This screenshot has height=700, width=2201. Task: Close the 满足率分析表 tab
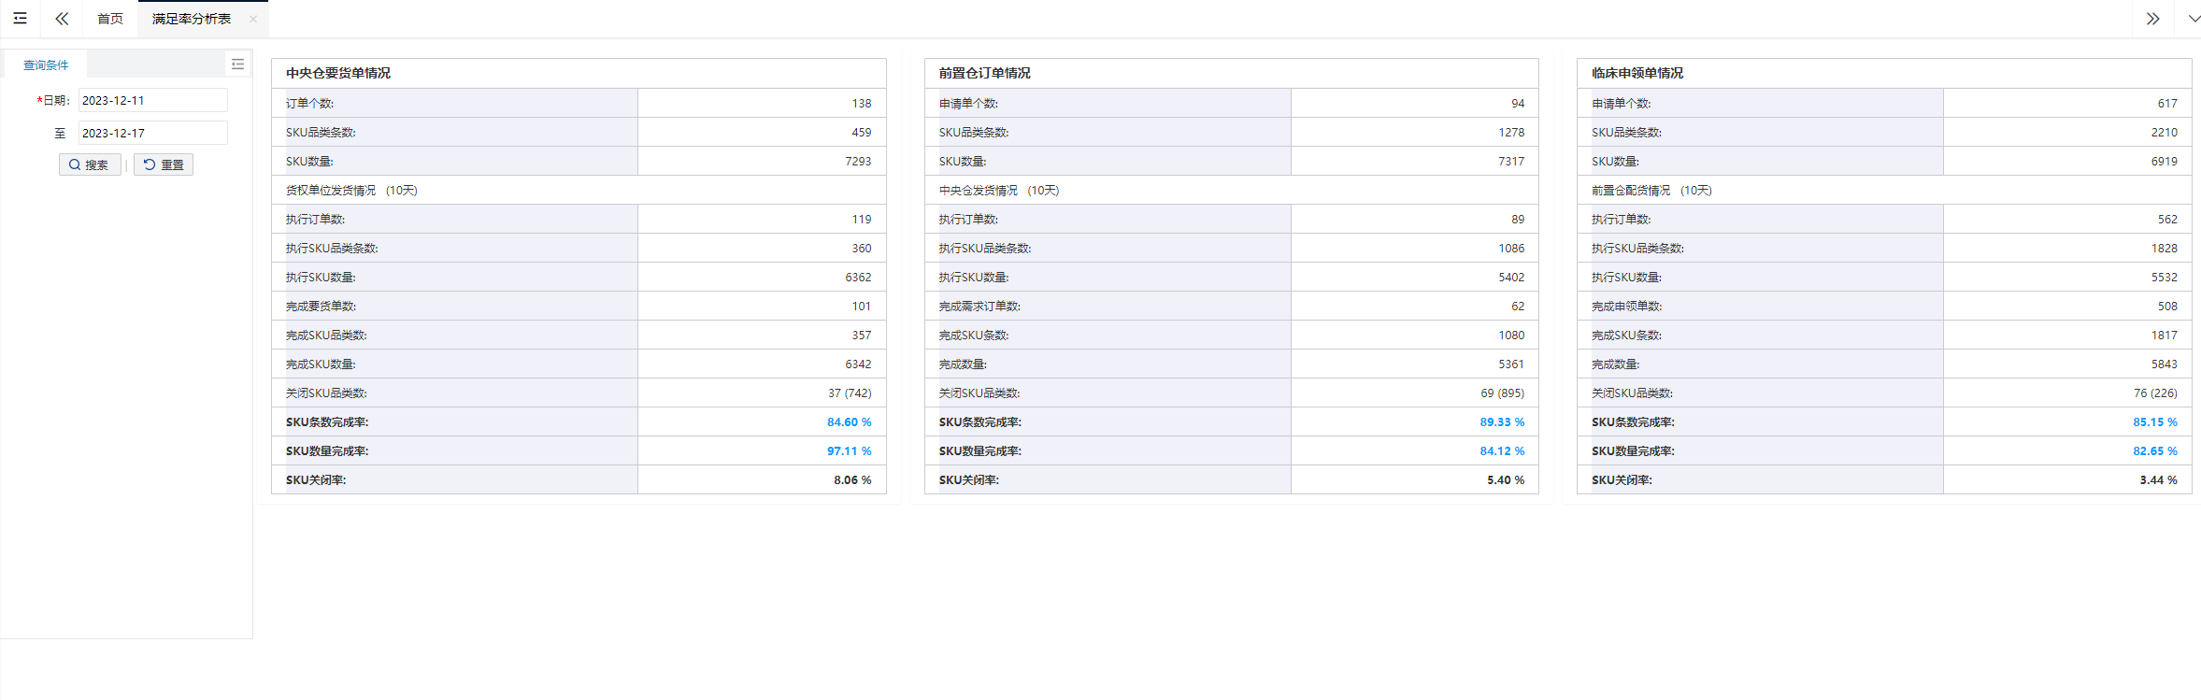(x=253, y=19)
